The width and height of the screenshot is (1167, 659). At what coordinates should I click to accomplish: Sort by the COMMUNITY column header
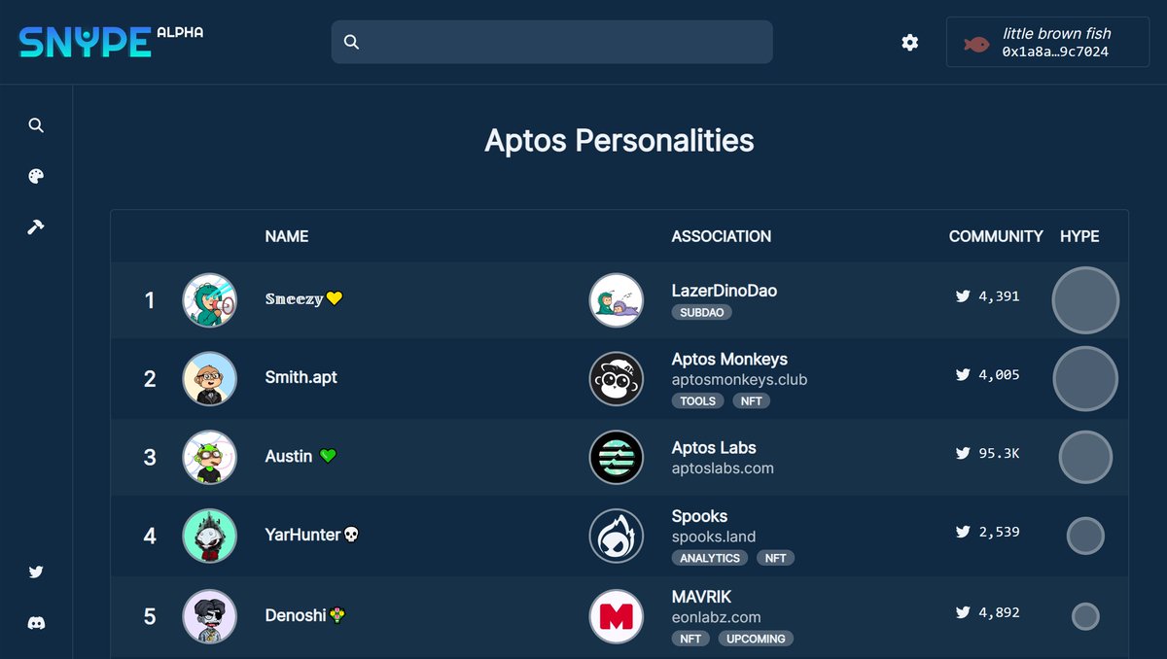coord(996,236)
